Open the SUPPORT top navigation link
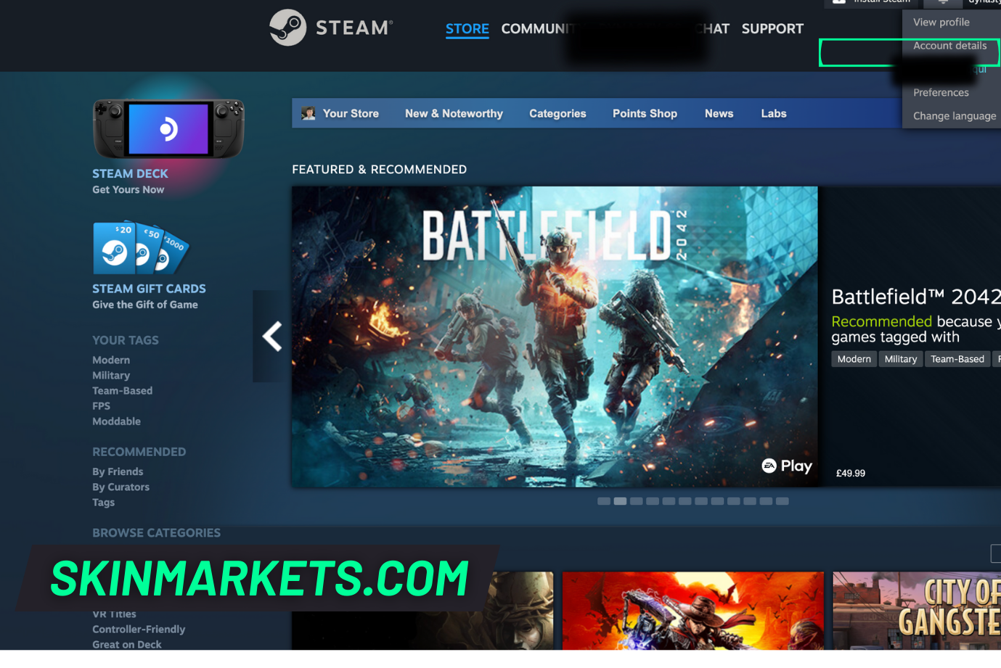This screenshot has width=1001, height=668. 772,29
